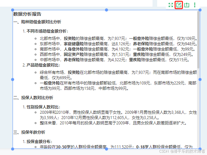The image size is (207, 155).
Task: Click the 2009年和2010年 bullet paragraph
Action: tap(118, 115)
